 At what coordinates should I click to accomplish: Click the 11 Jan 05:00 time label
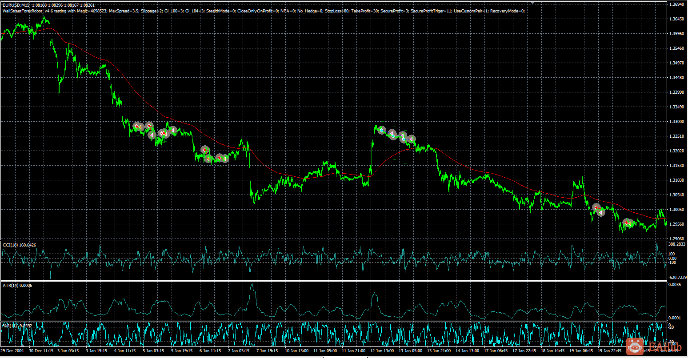pyautogui.click(x=325, y=350)
